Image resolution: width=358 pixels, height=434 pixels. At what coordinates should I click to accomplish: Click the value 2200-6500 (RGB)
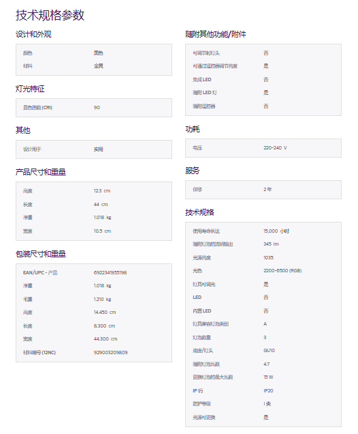coord(282,270)
